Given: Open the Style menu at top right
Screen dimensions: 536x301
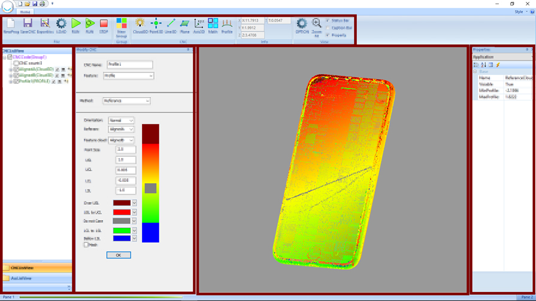Looking at the screenshot, I should tap(520, 11).
